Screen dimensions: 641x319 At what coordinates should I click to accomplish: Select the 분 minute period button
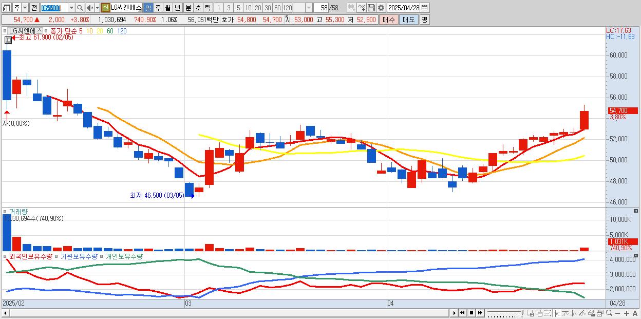click(x=187, y=8)
